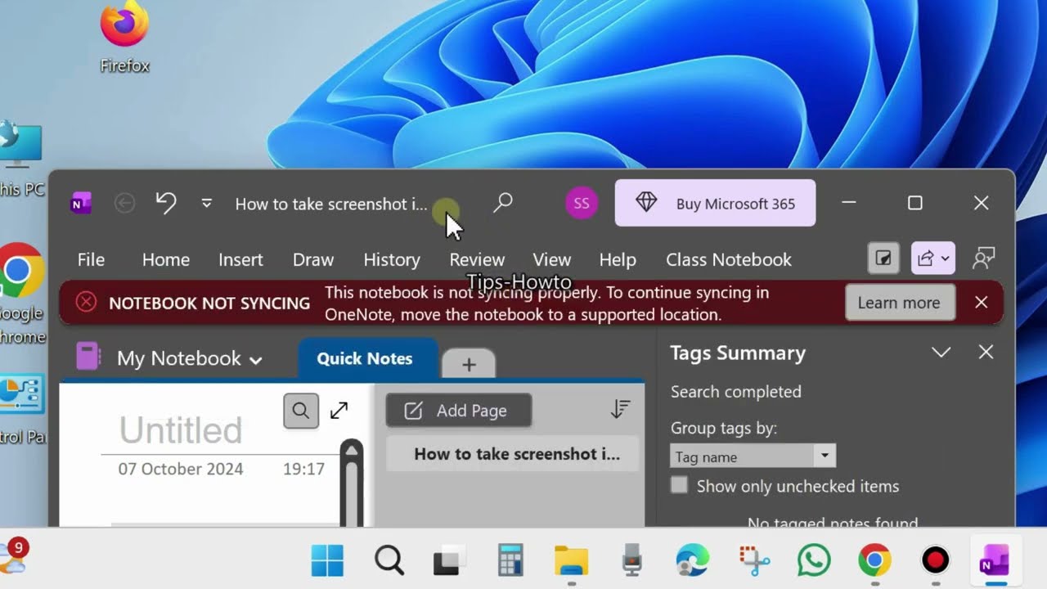The height and width of the screenshot is (589, 1047).
Task: Open the Tag name group dropdown
Action: 753,456
